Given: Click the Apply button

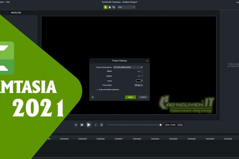Looking at the screenshot, I should tap(130, 97).
